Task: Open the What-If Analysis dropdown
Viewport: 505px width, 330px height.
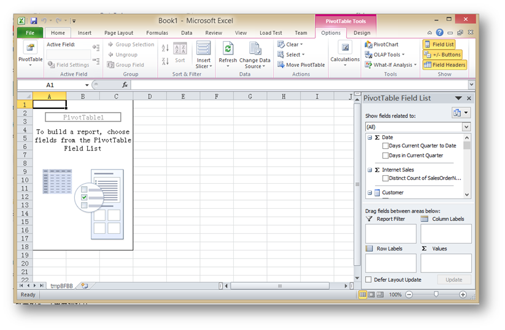Action: coord(391,65)
